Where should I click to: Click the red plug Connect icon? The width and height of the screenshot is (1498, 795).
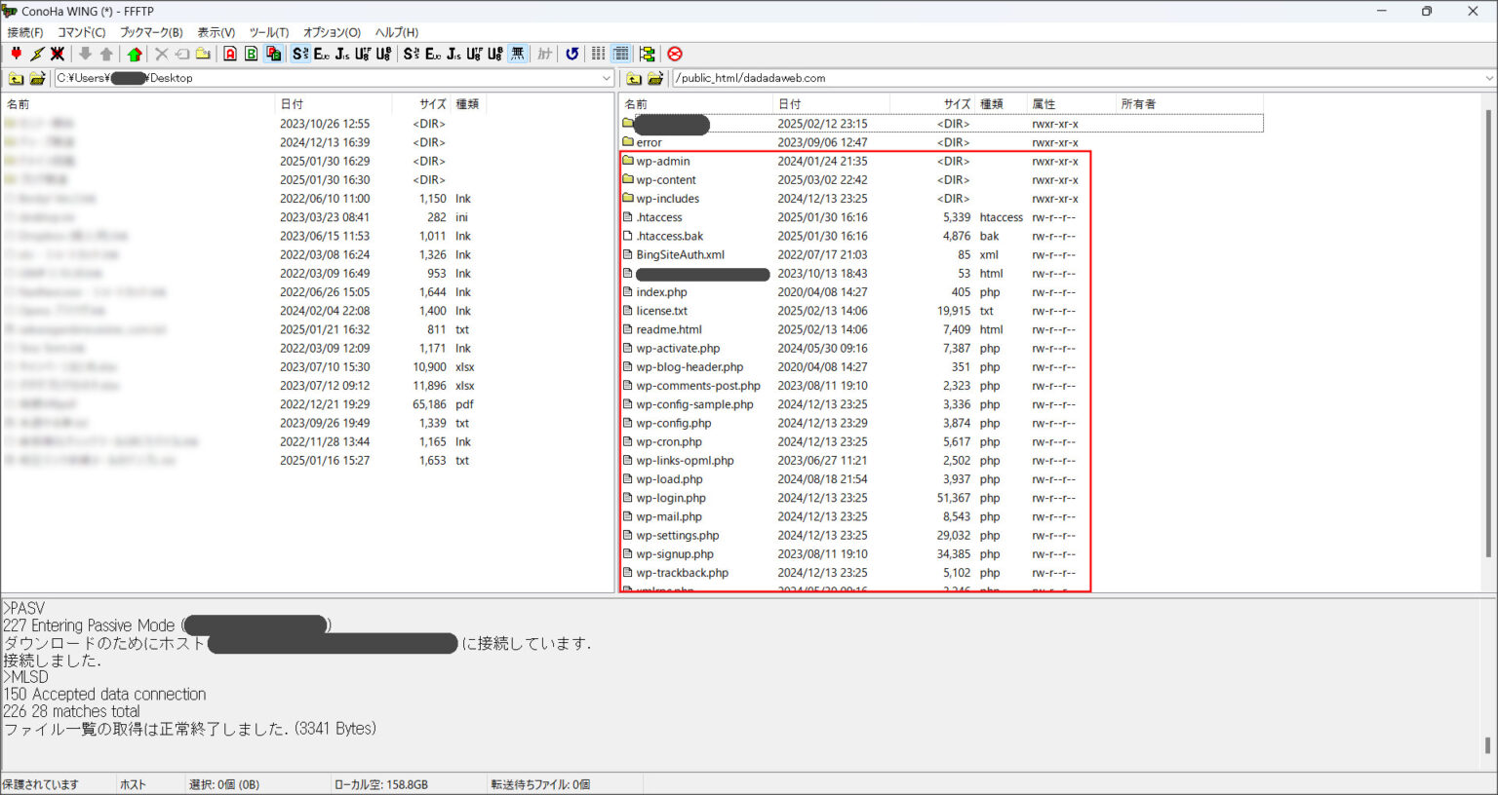tap(16, 54)
